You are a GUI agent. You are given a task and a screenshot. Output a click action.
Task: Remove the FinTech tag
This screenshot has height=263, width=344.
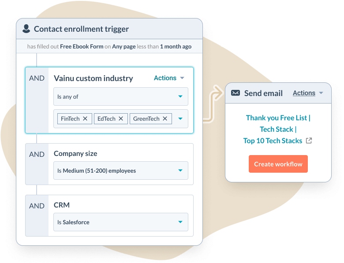click(x=85, y=119)
